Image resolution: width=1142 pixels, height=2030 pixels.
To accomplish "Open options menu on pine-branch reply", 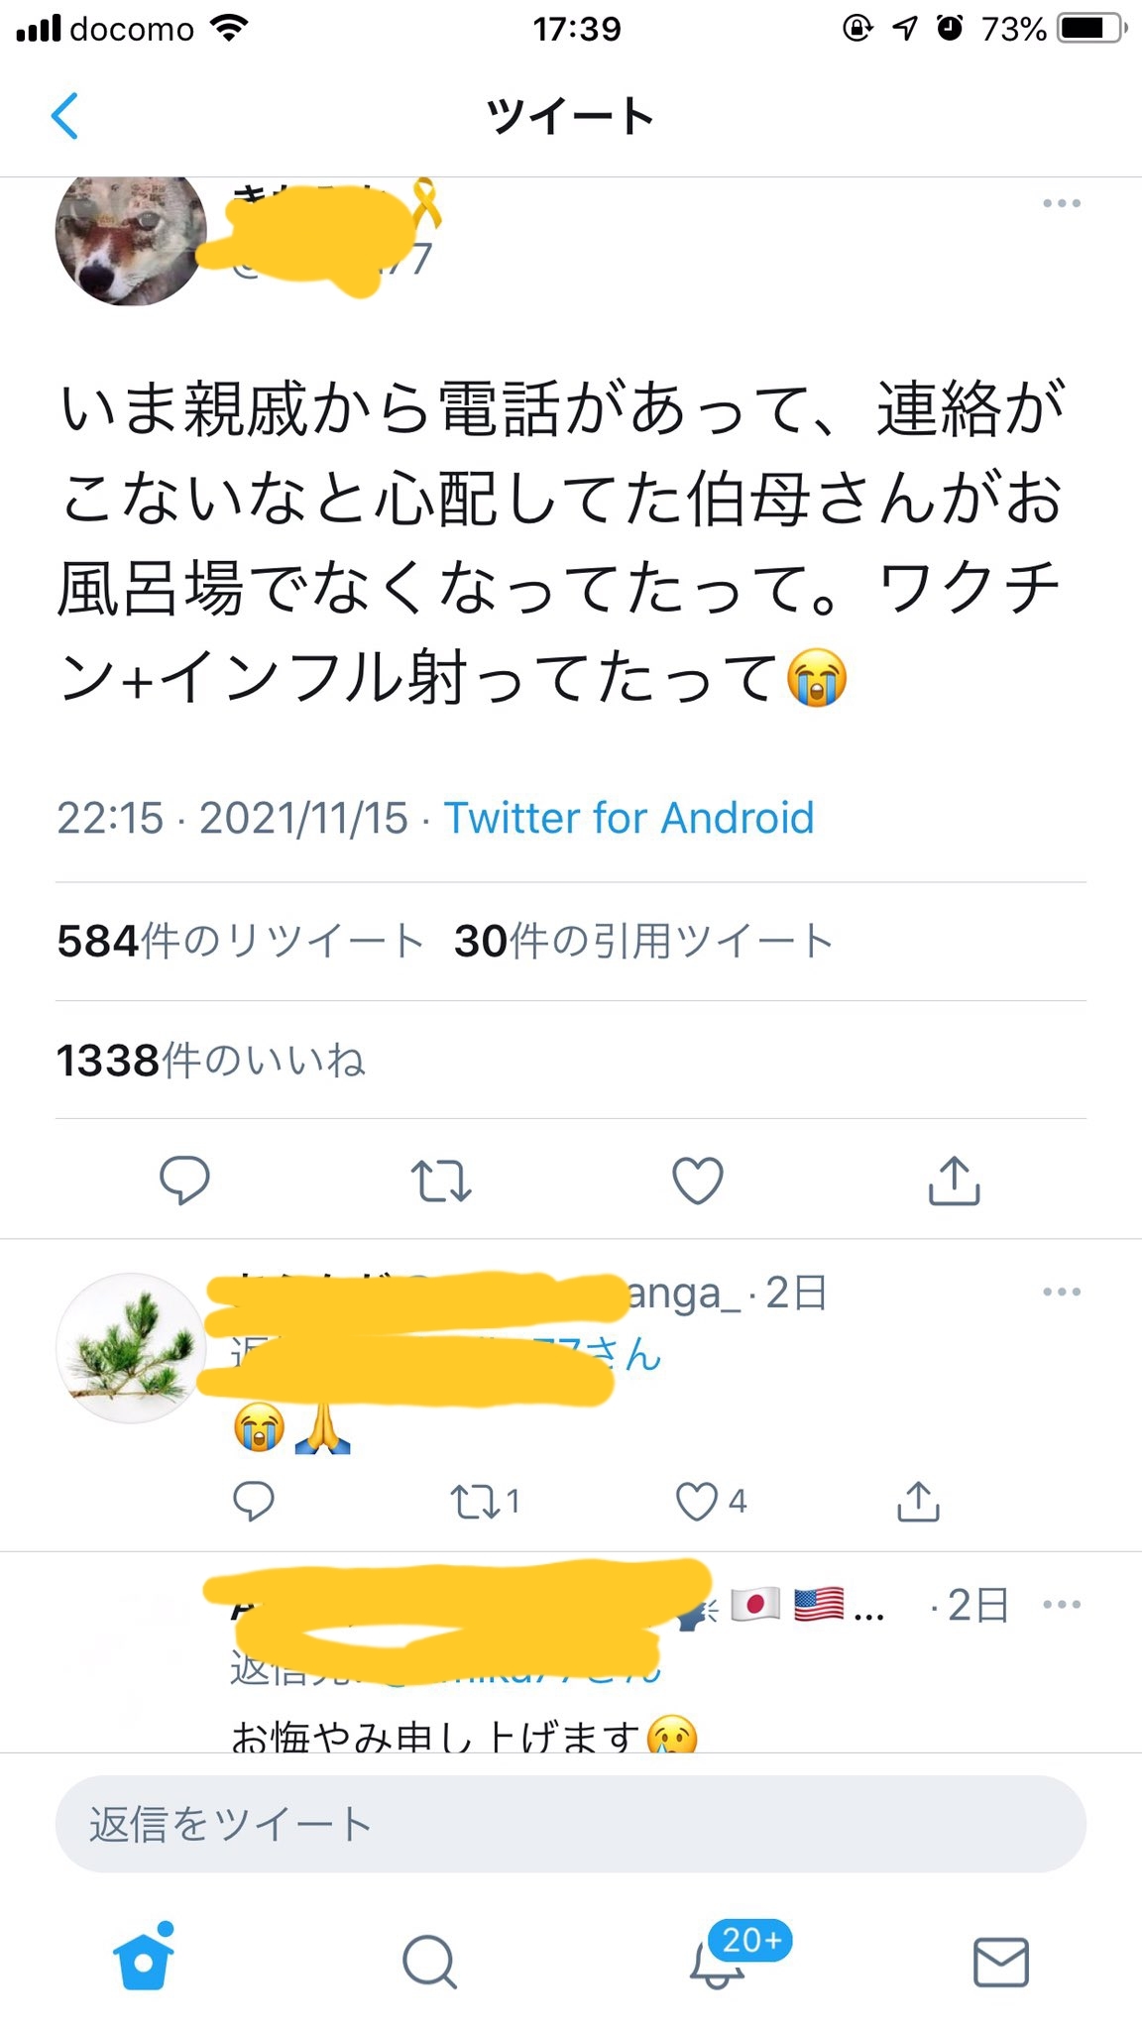I will coord(1062,1292).
